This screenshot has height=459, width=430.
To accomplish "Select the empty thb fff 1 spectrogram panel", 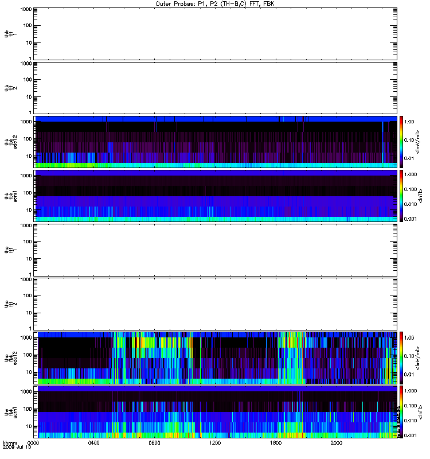I will (216, 34).
